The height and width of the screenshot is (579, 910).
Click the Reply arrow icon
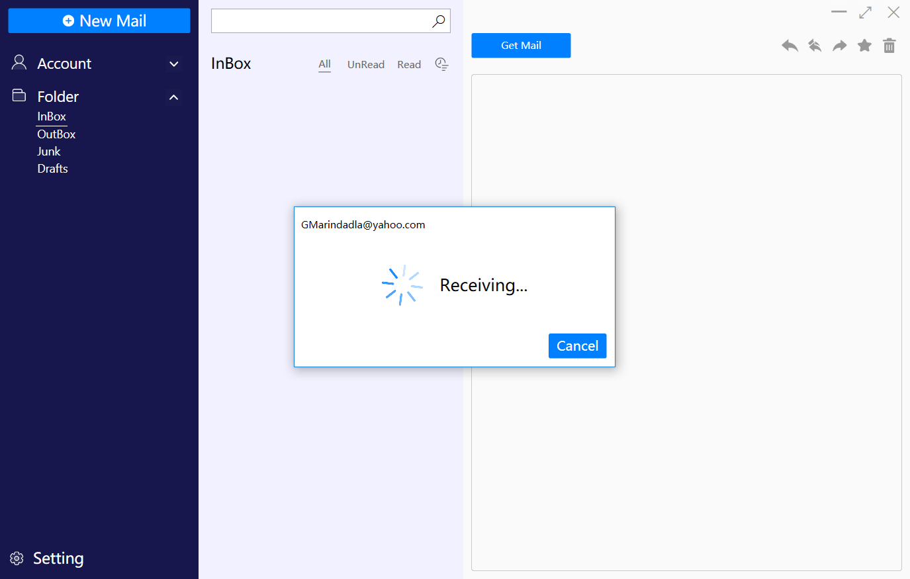pos(790,46)
